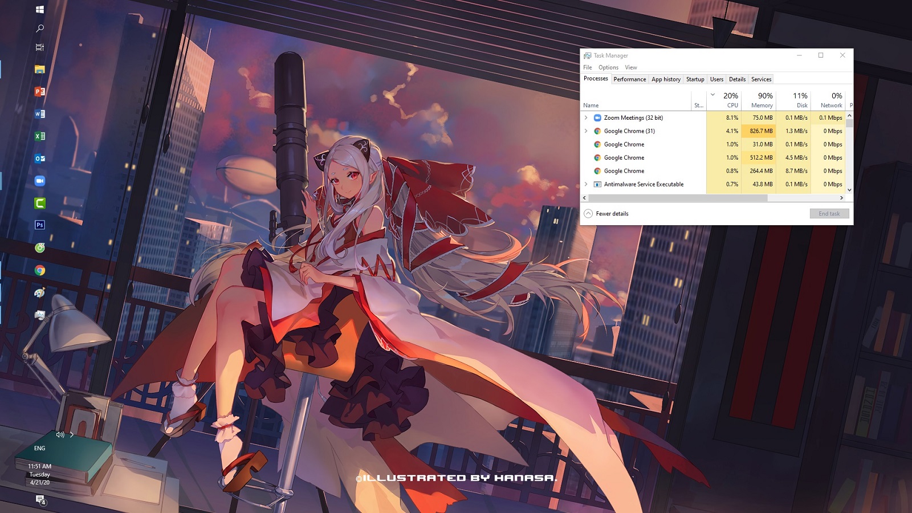Open the Startup tab
Screen dimensions: 912x513
695,79
